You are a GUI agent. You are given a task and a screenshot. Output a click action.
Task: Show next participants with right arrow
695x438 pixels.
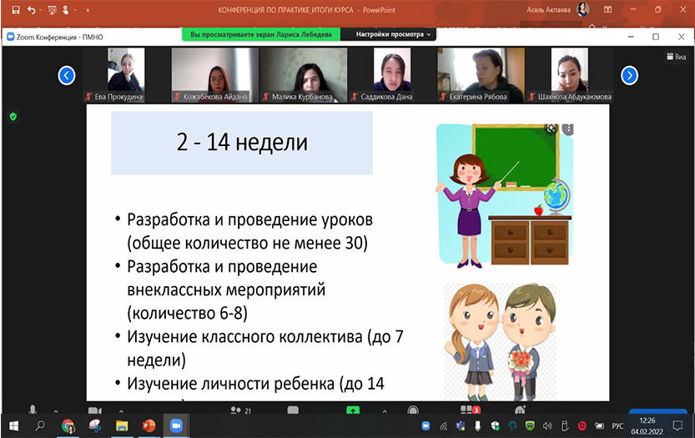tap(629, 76)
